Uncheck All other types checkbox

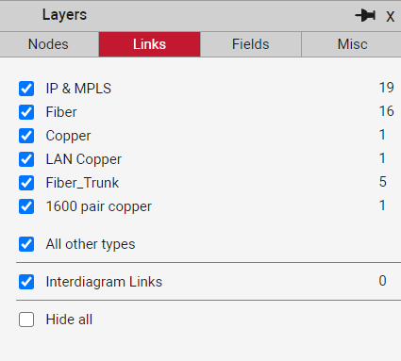(26, 244)
